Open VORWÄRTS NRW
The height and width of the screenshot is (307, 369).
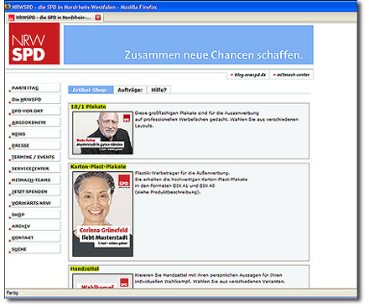(x=34, y=203)
